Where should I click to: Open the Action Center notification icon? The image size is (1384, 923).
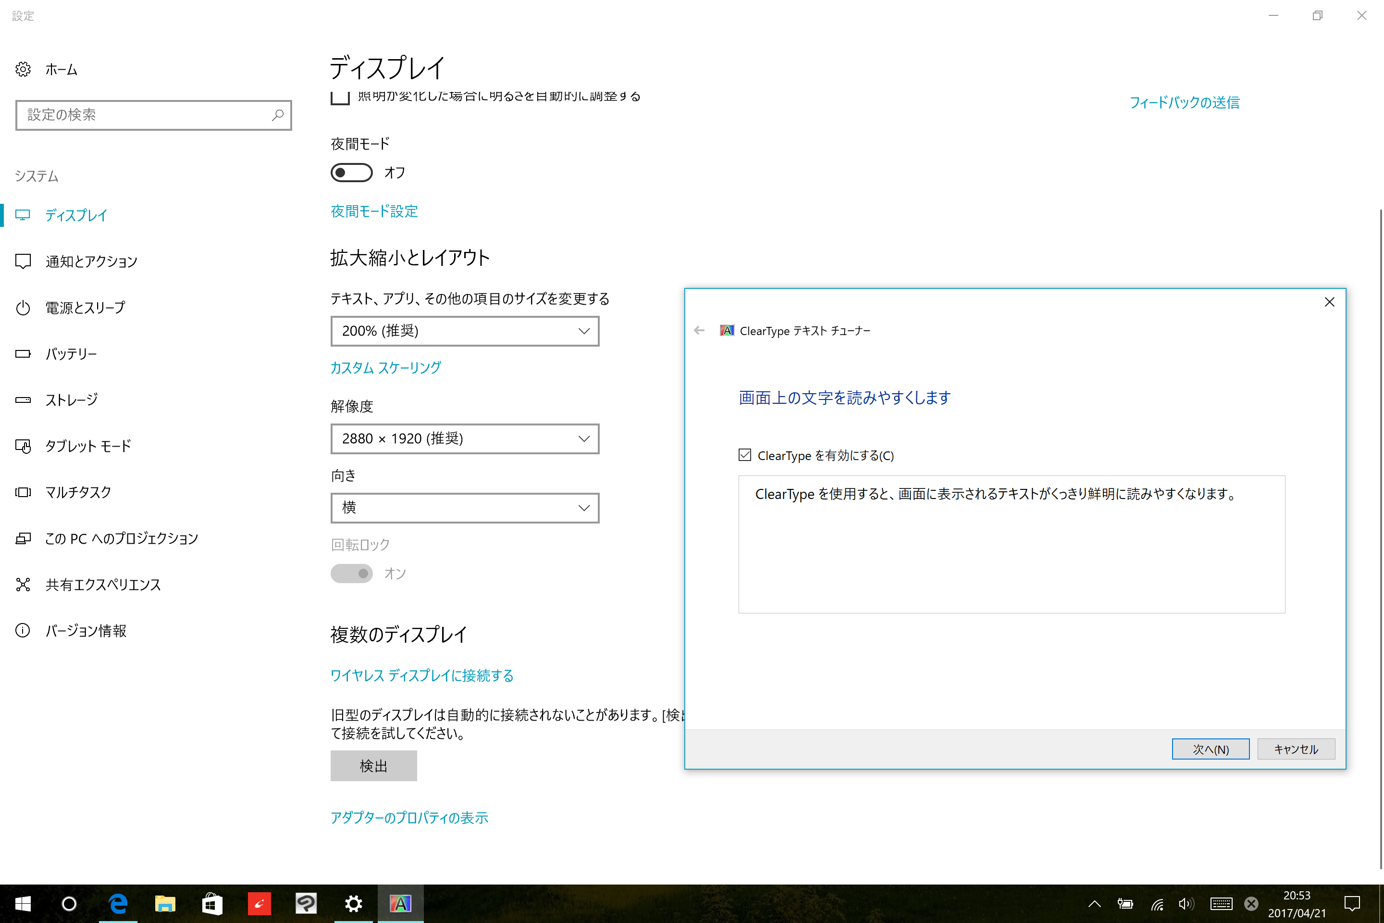tap(1352, 904)
